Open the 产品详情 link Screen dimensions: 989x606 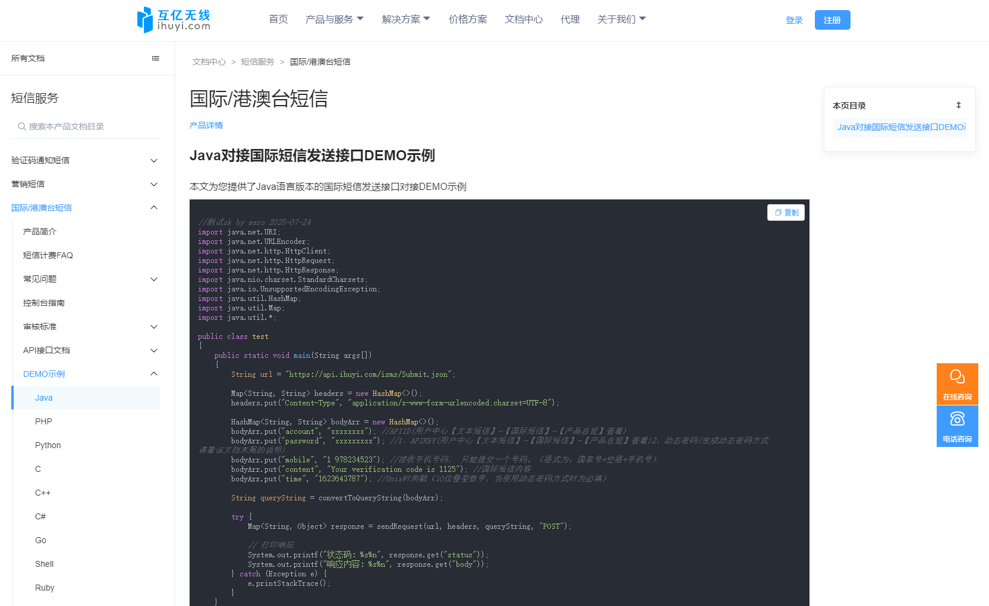206,125
